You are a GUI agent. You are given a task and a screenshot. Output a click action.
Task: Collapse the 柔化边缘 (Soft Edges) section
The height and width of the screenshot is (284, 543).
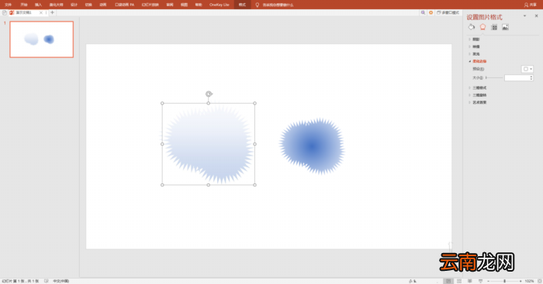click(x=479, y=61)
